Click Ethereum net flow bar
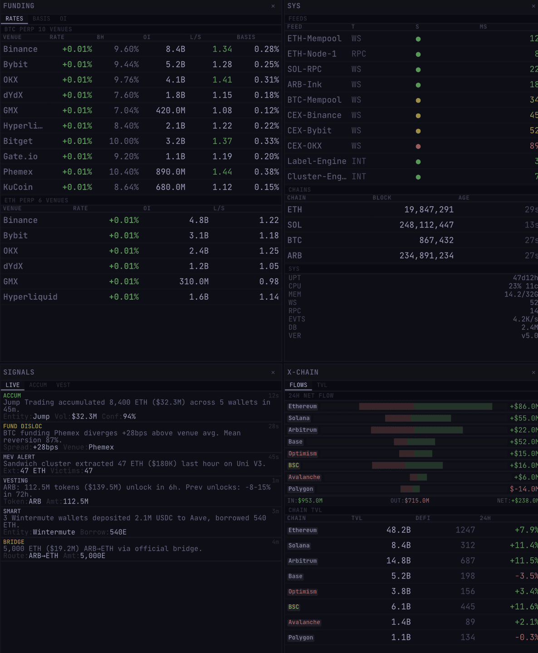This screenshot has width=538, height=653. click(x=426, y=406)
